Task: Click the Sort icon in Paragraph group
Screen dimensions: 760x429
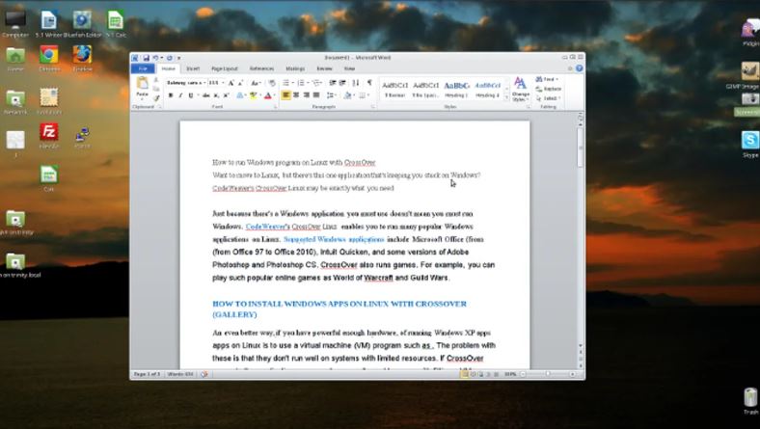Action: tap(356, 83)
